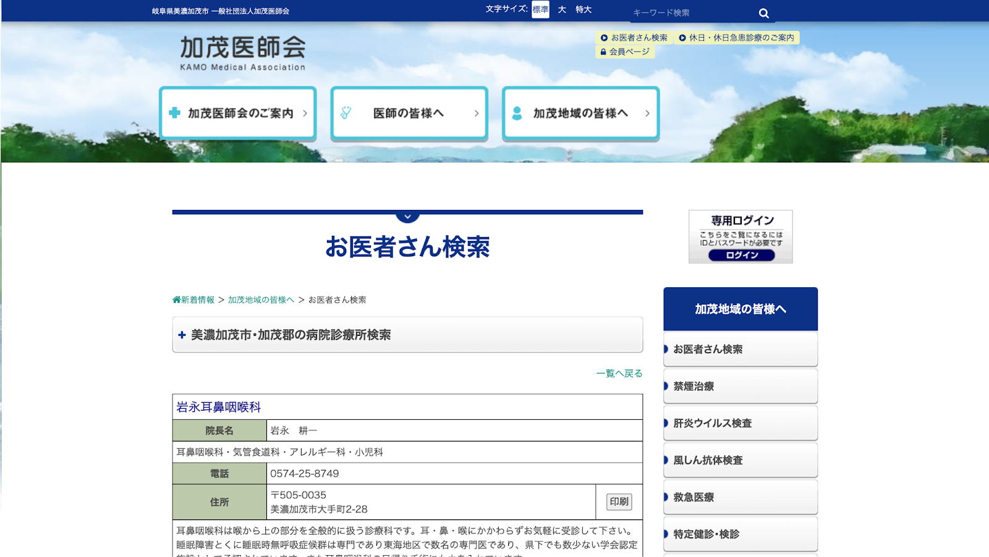This screenshot has width=989, height=557.
Task: Click the stethoscope icon on 医師の皆様へ
Action: pos(346,113)
